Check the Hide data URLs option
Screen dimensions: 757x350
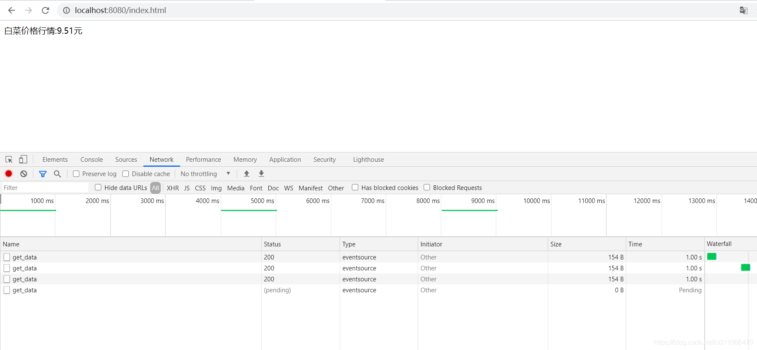point(98,187)
